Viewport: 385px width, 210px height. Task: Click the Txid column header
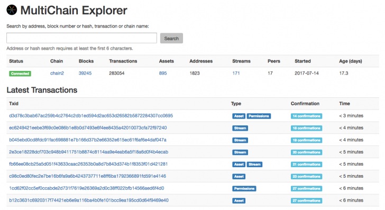pyautogui.click(x=14, y=104)
